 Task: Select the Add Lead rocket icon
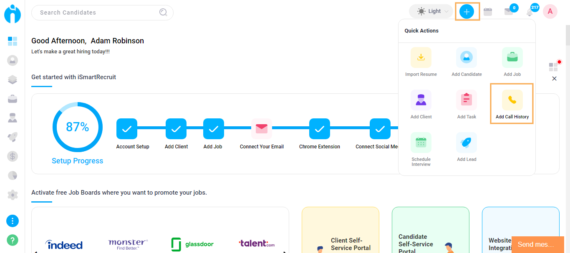[x=467, y=143]
